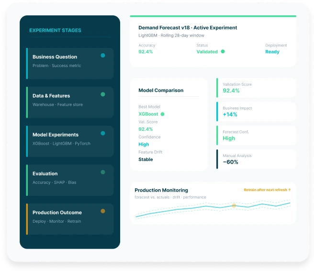
Task: Open the Business Question stage card
Action: 70,64
